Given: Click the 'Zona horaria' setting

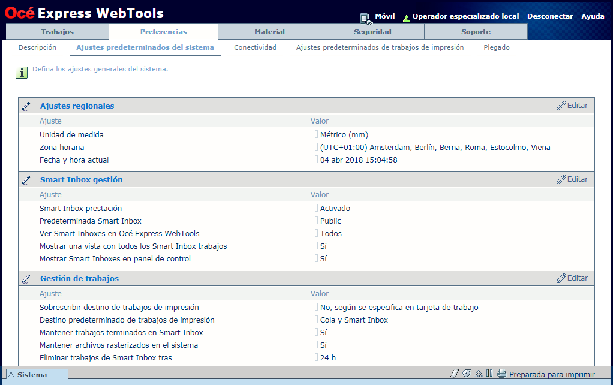Looking at the screenshot, I should click(x=62, y=148).
